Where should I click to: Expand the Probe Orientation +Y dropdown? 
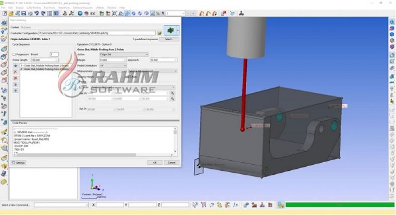(x=113, y=65)
